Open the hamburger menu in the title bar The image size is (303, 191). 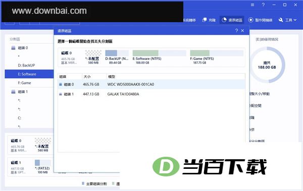click(252, 5)
